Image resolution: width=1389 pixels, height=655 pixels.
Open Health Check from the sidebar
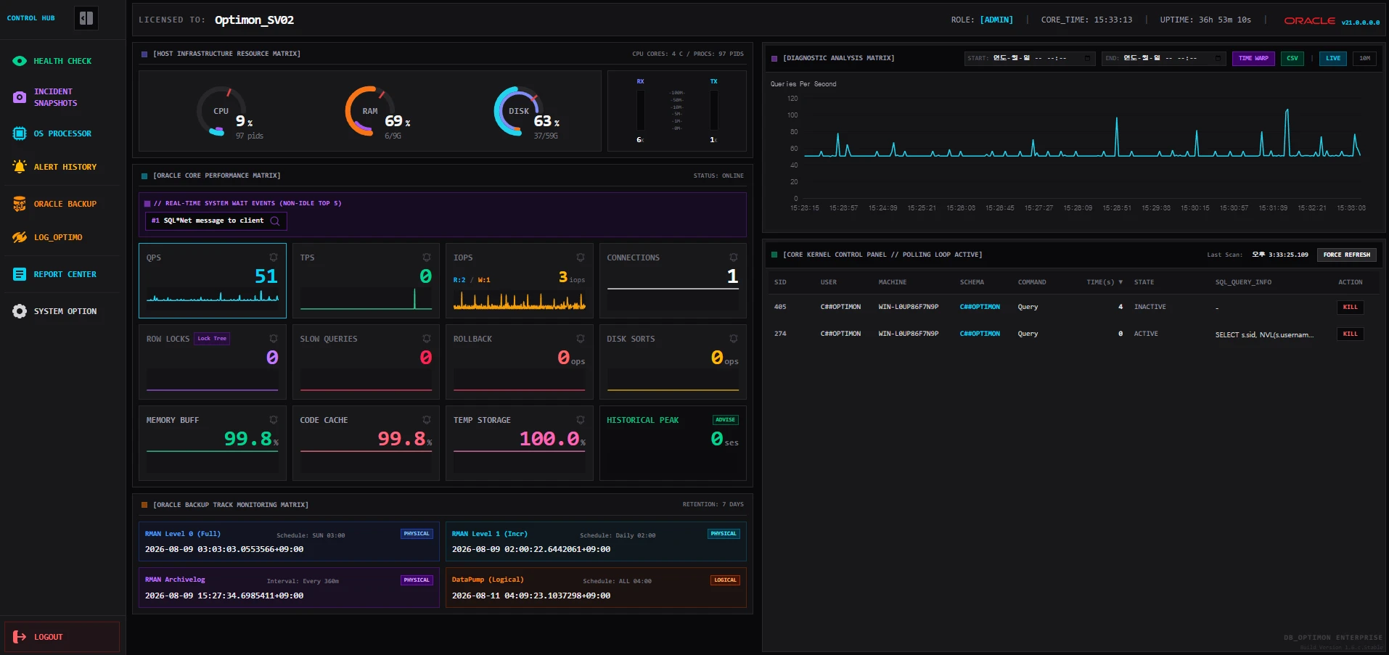[x=62, y=61]
